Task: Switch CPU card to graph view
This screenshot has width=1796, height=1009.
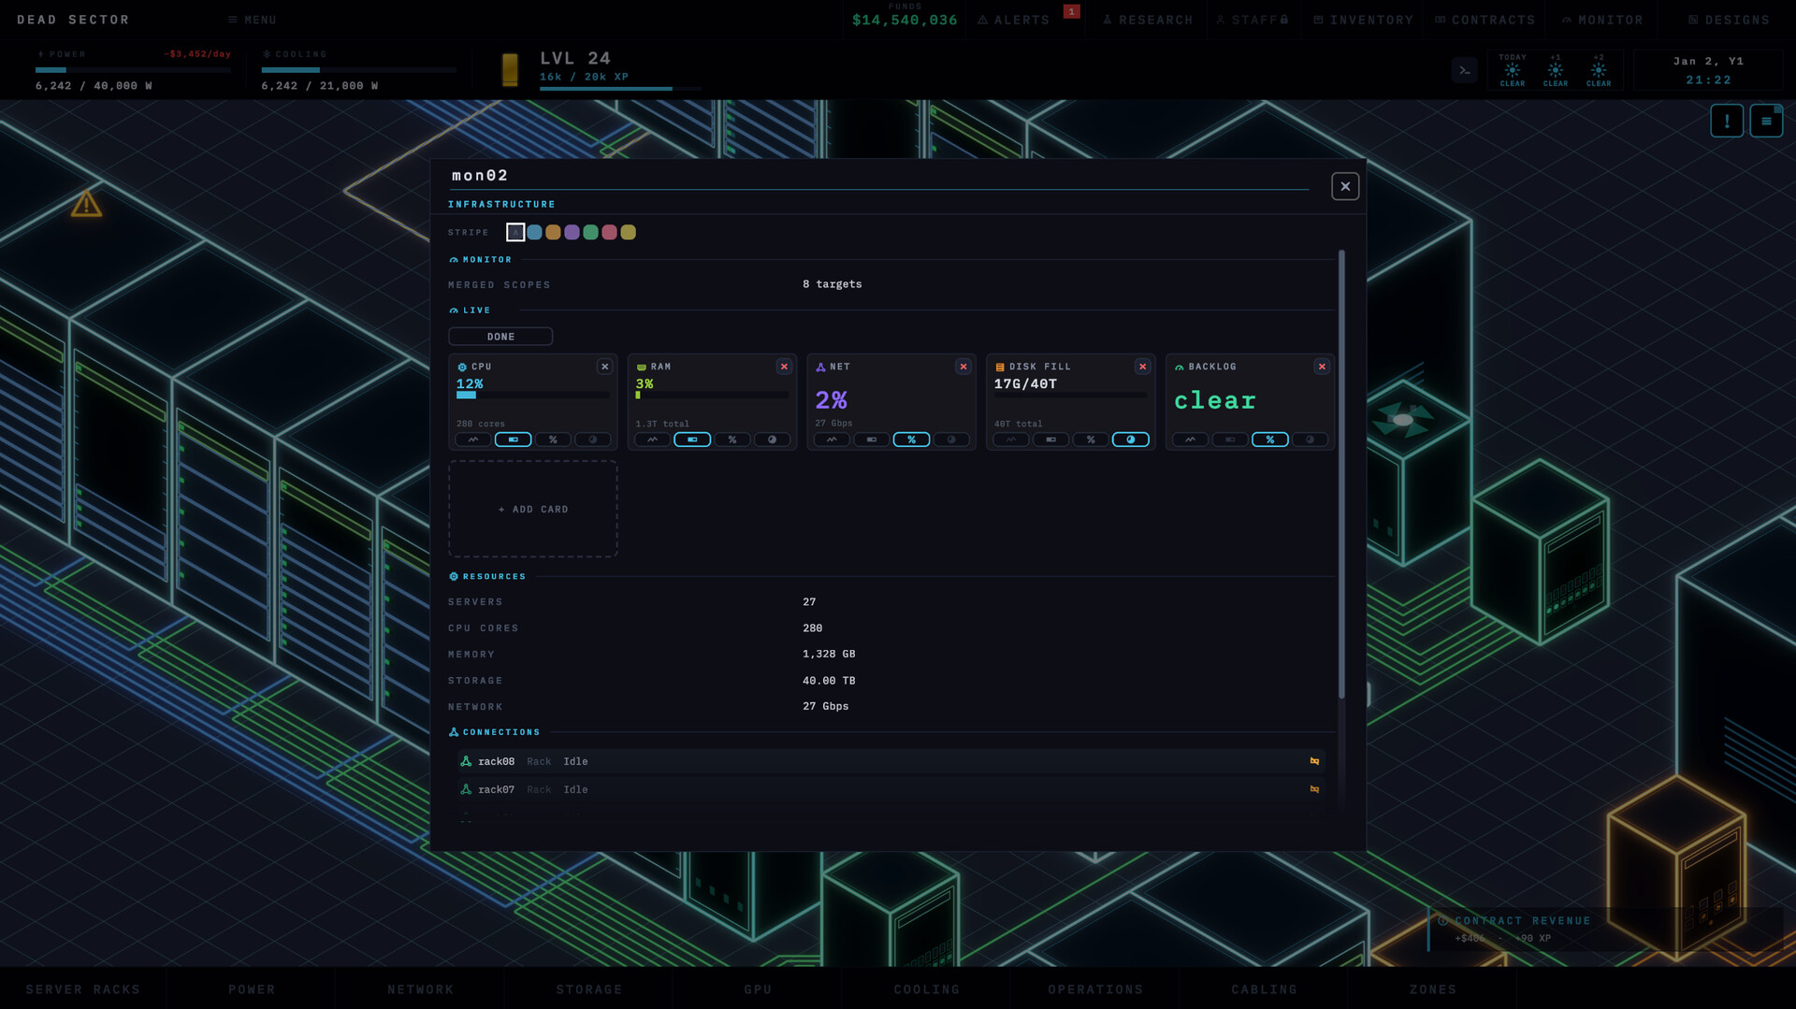Action: point(473,440)
